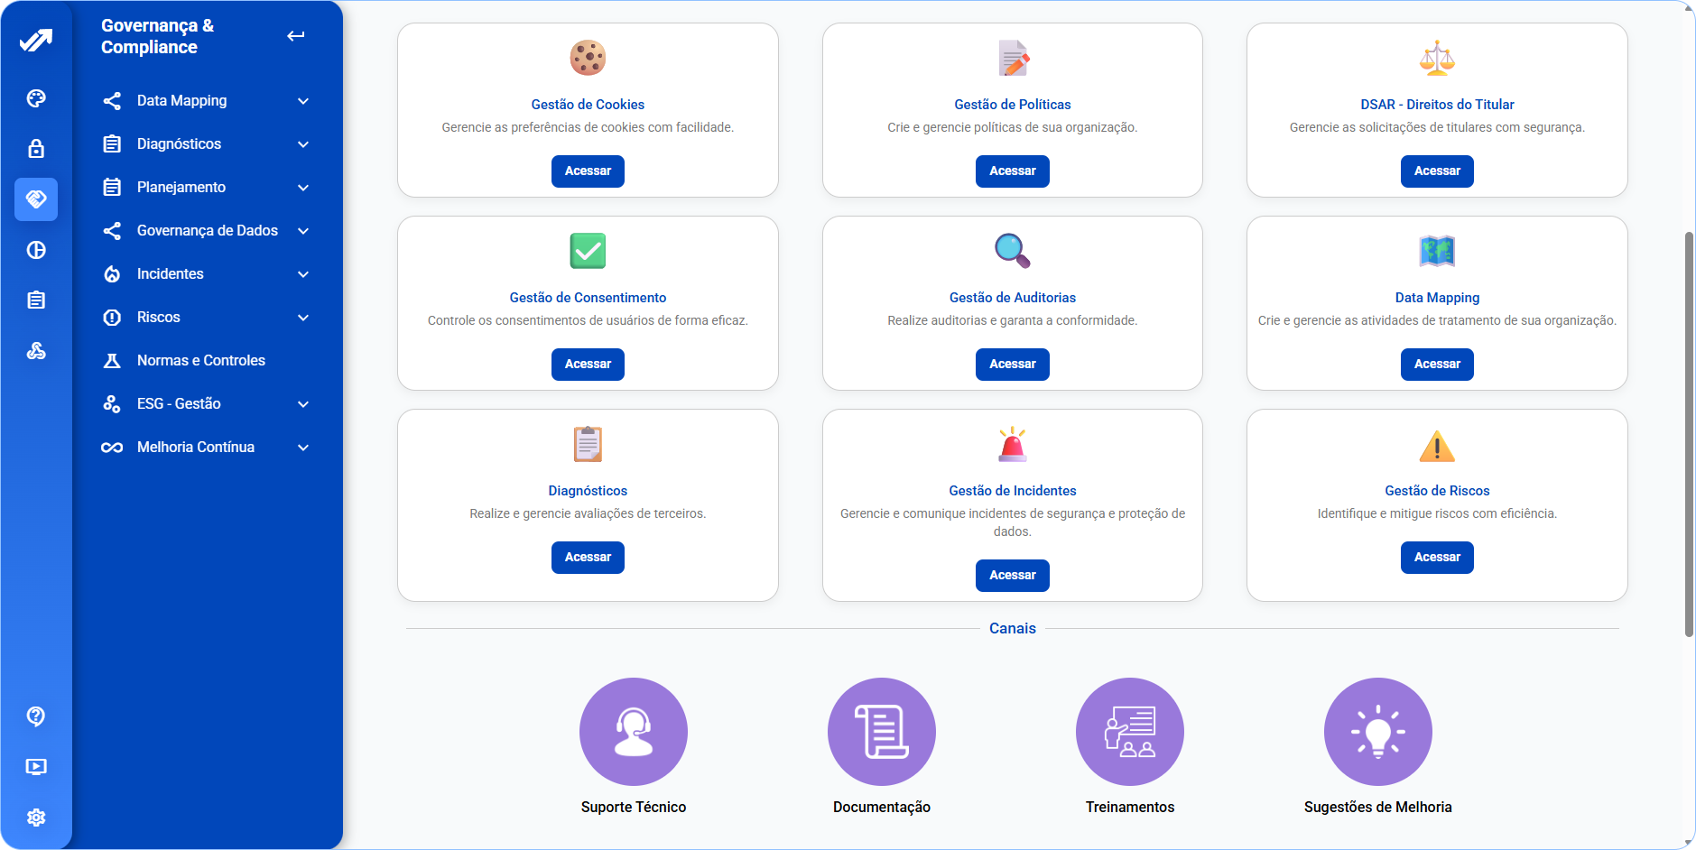
Task: Expand the Riscos menu section
Action: tap(206, 317)
